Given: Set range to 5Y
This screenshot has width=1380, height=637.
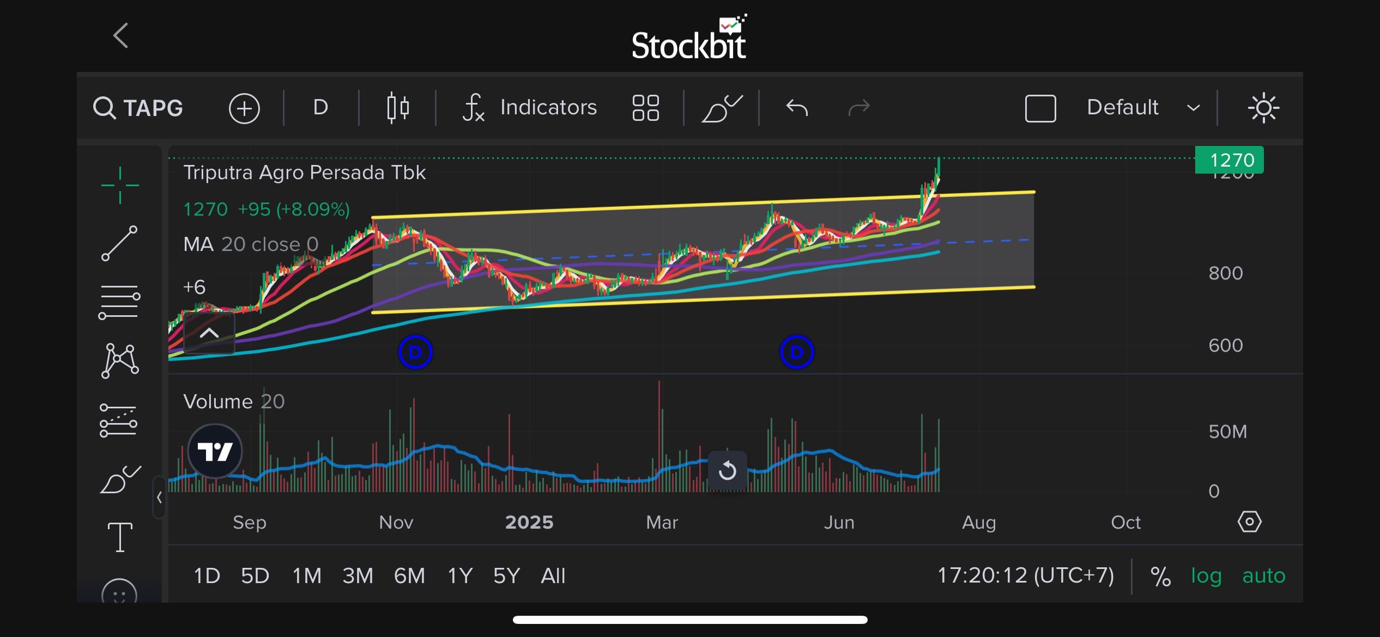Looking at the screenshot, I should [x=506, y=575].
